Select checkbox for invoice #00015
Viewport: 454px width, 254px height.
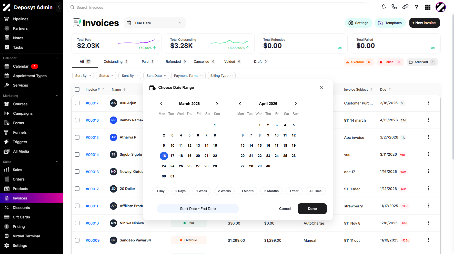[77, 137]
